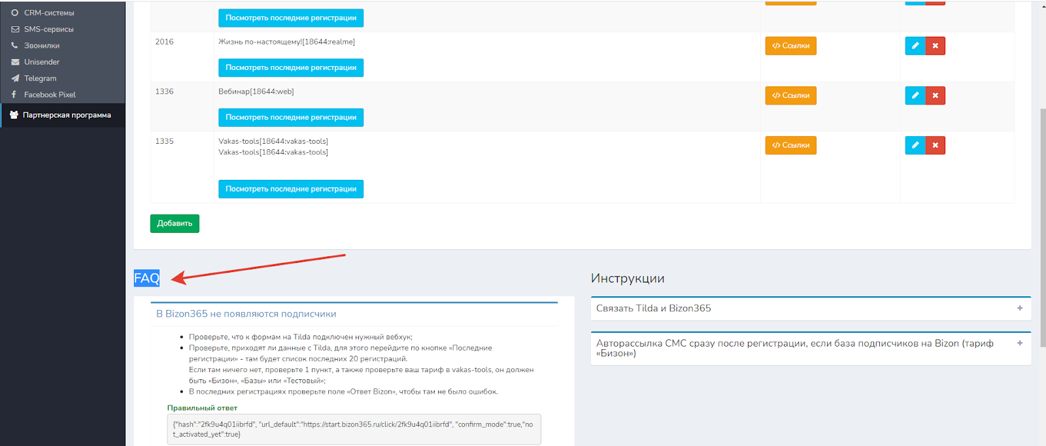The height and width of the screenshot is (446, 1046).
Task: Remove Vakas-tools row 1335 with red X
Action: pos(935,145)
